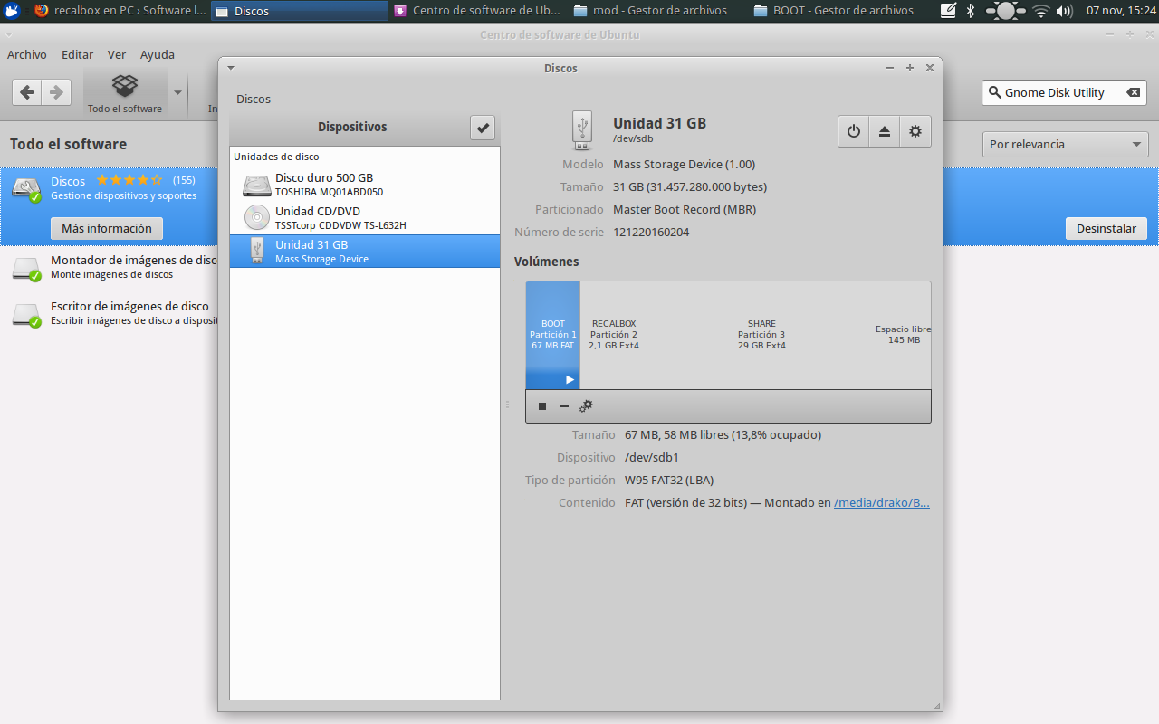Open the brightness indicator in the panel

click(x=1005, y=11)
